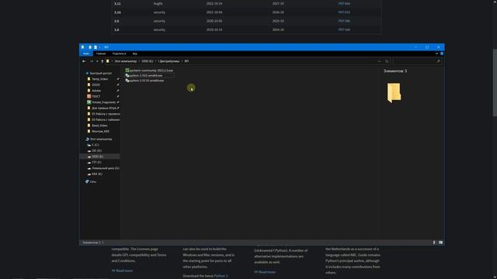The image size is (497, 279).
Task: Click 1.Дистрибутивы in the address breadcrumb
Action: coord(169,61)
